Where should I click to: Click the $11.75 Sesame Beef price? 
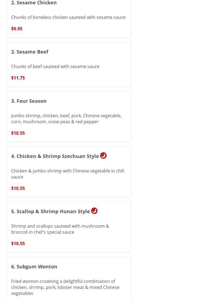coord(18,78)
